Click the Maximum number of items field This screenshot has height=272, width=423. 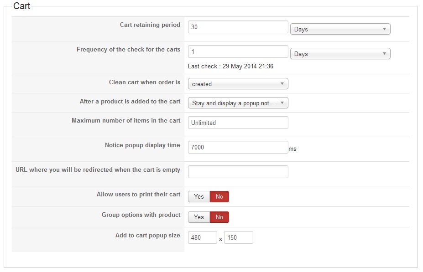(x=238, y=123)
